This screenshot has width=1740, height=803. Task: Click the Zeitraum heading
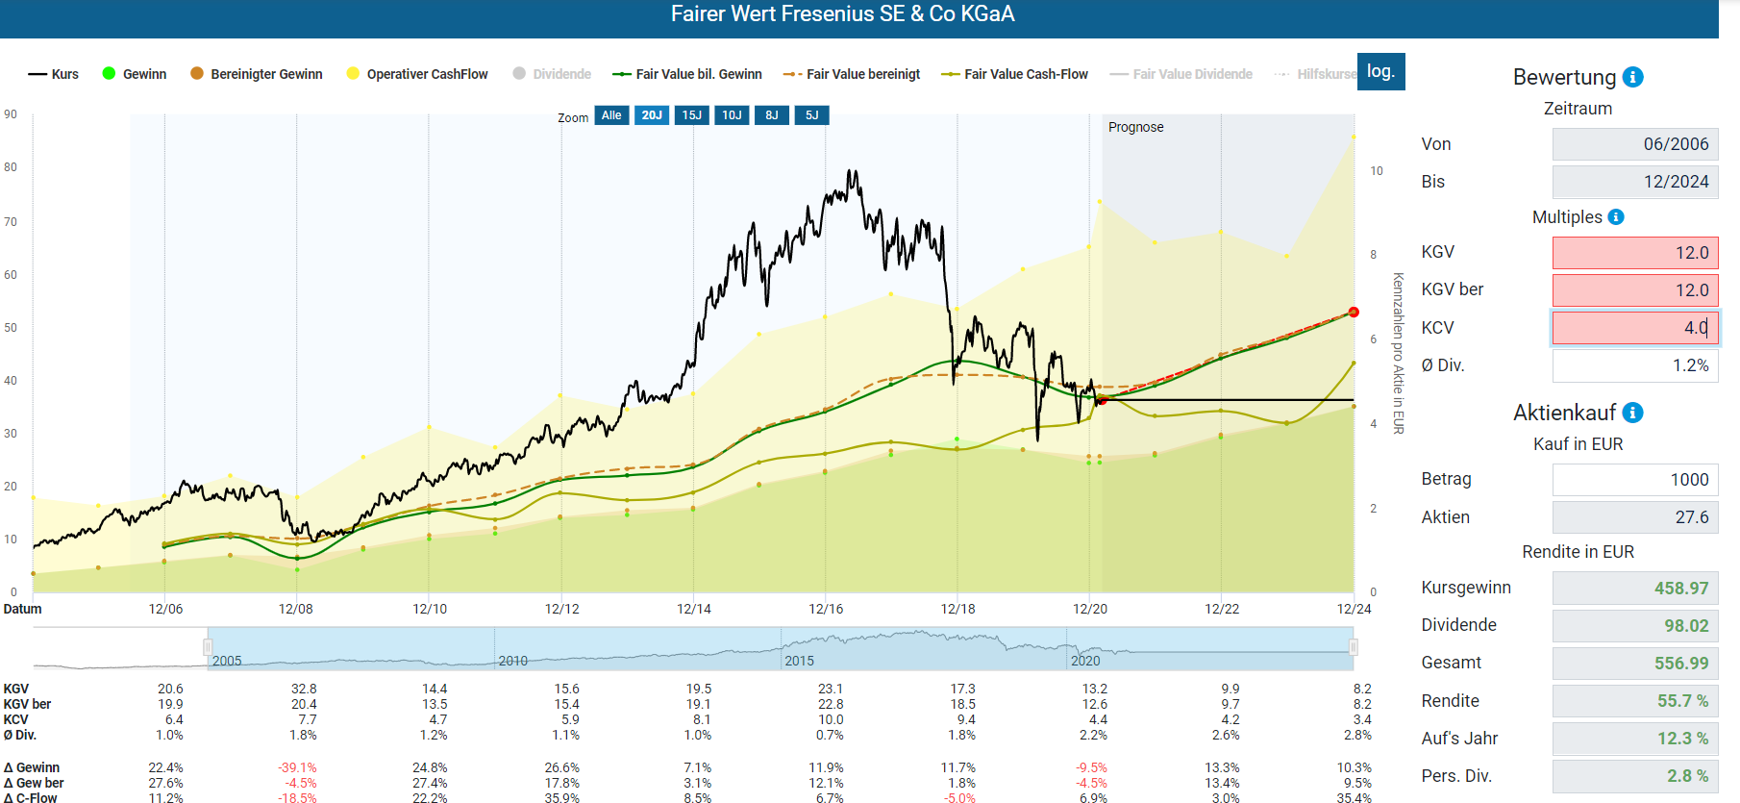(1578, 109)
